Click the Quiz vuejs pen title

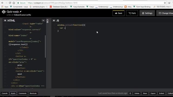(x=13, y=12)
